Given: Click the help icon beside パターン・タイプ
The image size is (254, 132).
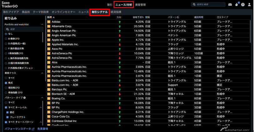Looking at the screenshot, I should pos(24,98).
